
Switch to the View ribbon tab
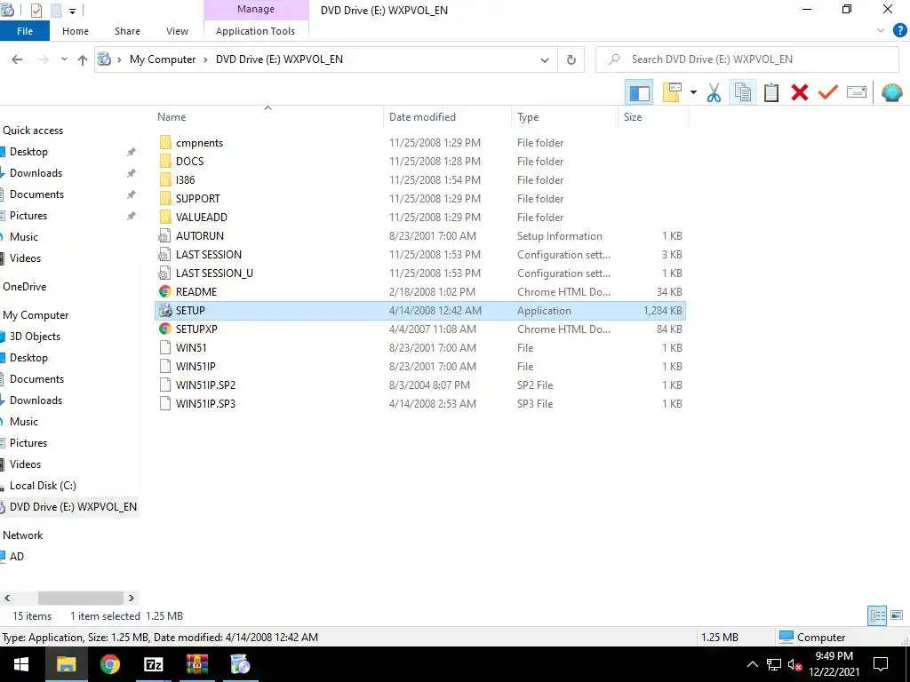pyautogui.click(x=177, y=31)
